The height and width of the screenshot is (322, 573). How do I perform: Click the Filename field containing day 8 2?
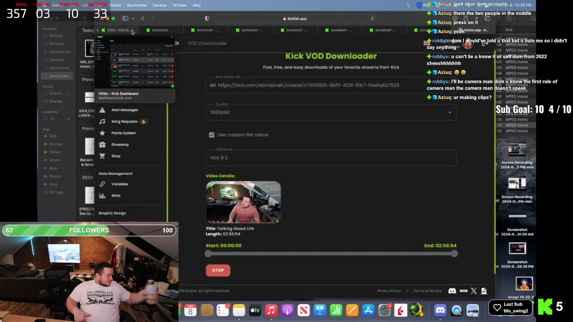point(331,157)
